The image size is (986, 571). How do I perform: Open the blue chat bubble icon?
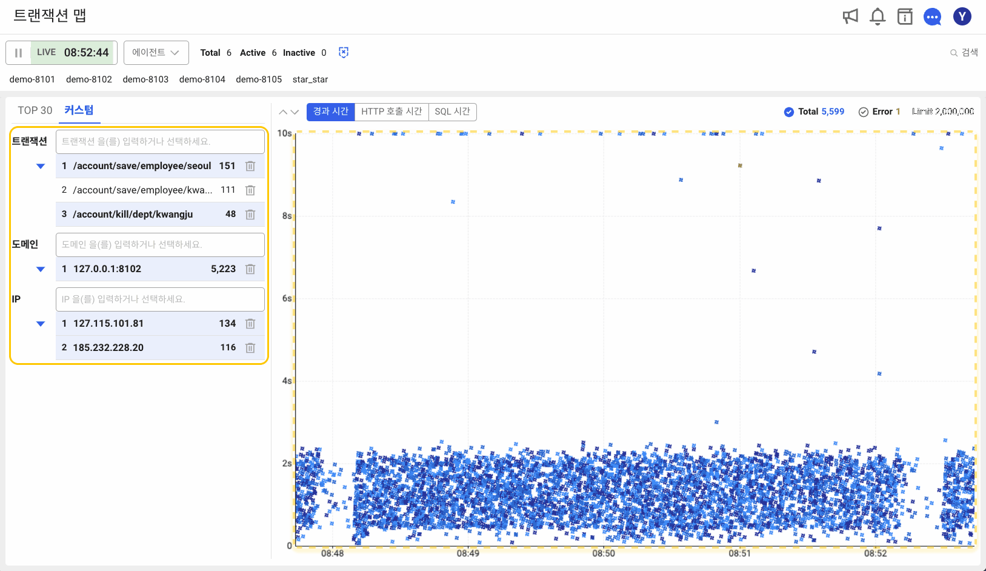click(932, 17)
